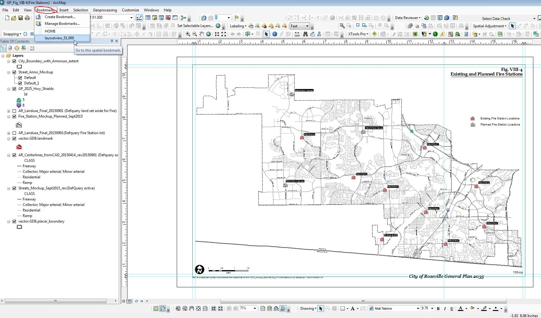Click the Print icon in toolbar
Image resolution: width=541 pixels, height=318 pixels.
[27, 18]
